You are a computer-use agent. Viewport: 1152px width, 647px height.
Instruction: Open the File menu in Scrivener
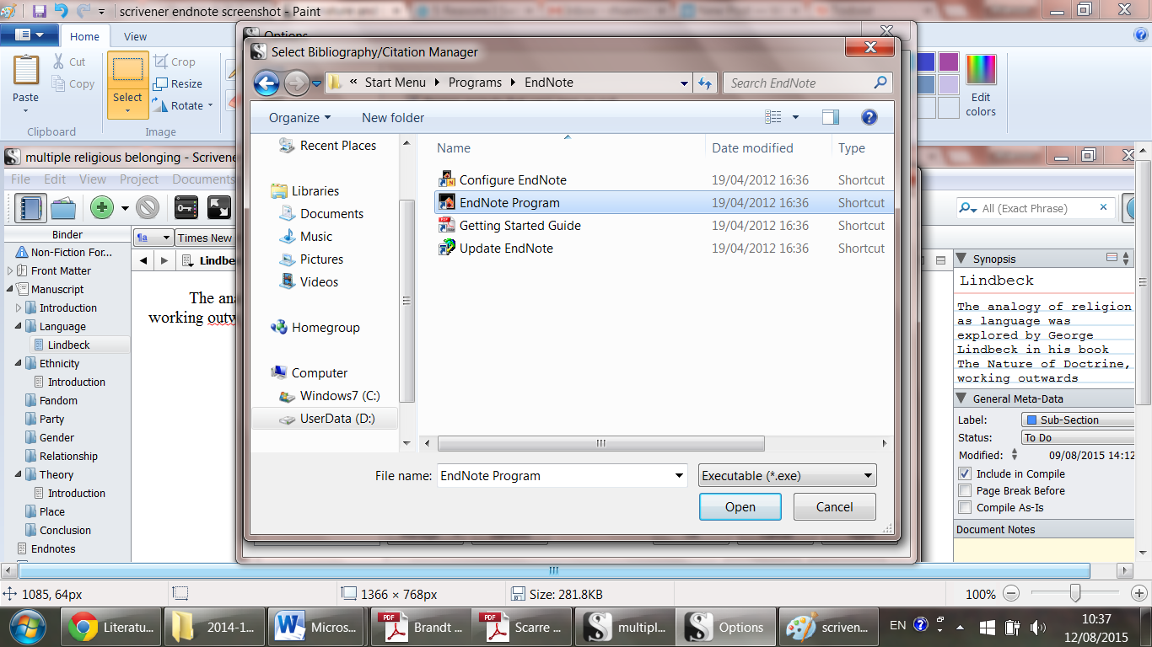pyautogui.click(x=20, y=179)
